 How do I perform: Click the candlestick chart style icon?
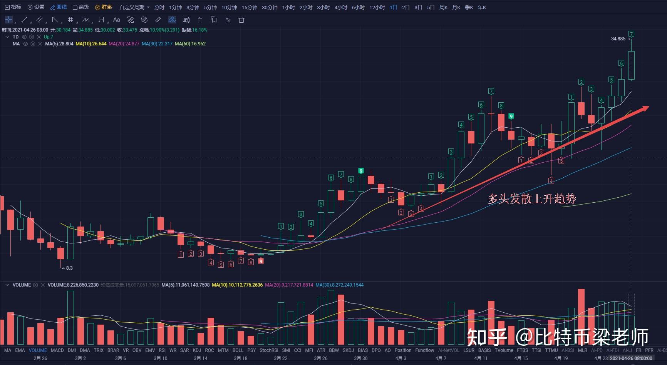pos(186,20)
